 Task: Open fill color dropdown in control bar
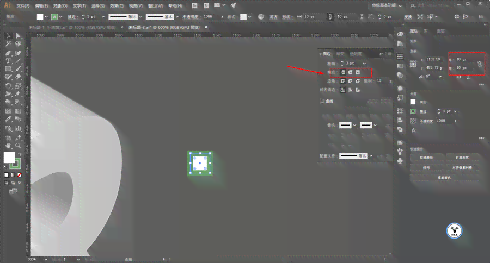[46, 17]
